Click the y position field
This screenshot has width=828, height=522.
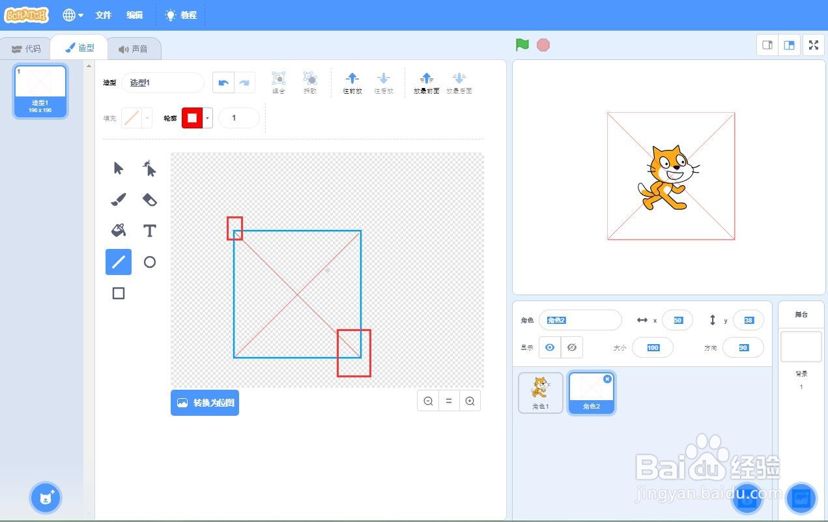748,320
